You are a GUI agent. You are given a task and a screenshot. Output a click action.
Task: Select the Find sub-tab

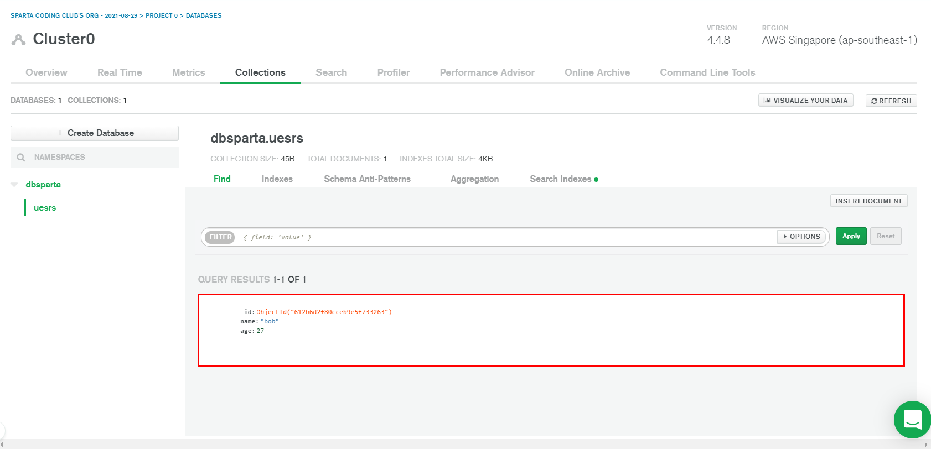pyautogui.click(x=222, y=179)
